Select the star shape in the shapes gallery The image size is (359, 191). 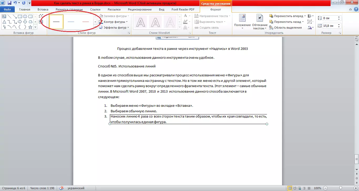click(30, 27)
